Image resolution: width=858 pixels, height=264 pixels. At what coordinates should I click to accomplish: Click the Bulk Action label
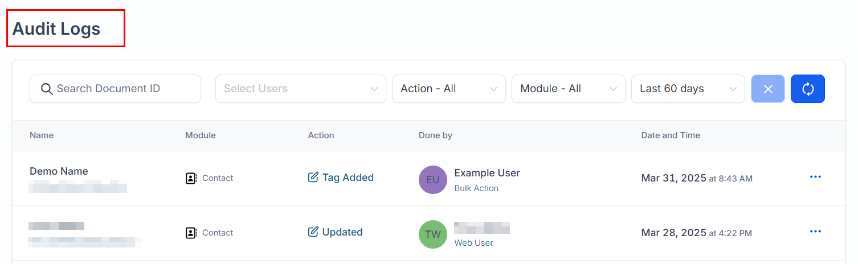476,188
